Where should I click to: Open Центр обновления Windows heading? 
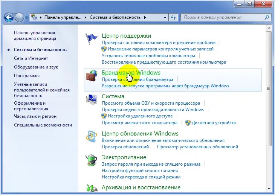(x=140, y=134)
